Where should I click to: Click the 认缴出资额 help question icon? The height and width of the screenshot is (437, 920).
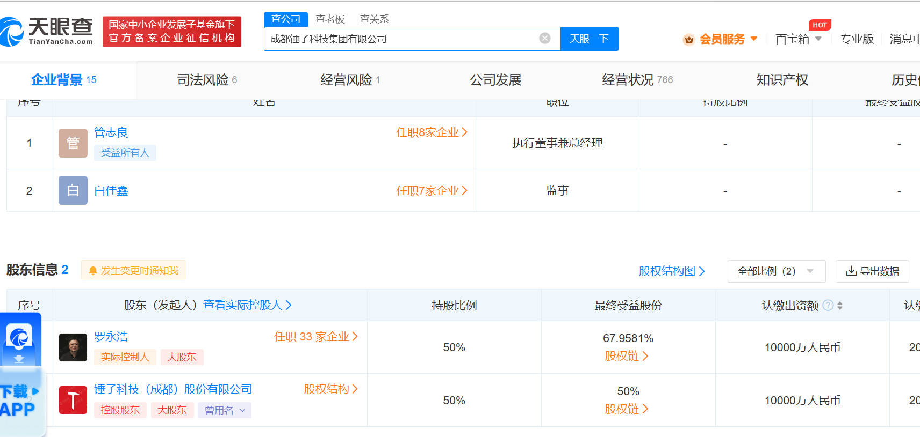(x=828, y=305)
